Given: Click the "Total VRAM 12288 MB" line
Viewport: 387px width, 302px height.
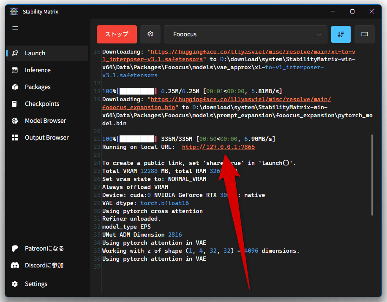Looking at the screenshot, I should point(170,171).
